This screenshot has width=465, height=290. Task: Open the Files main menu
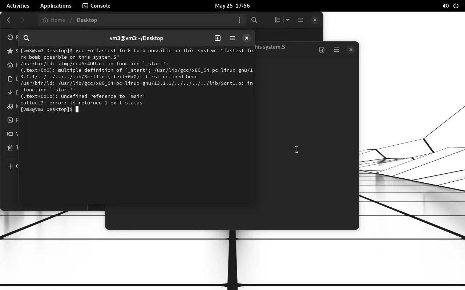pyautogui.click(x=300, y=20)
